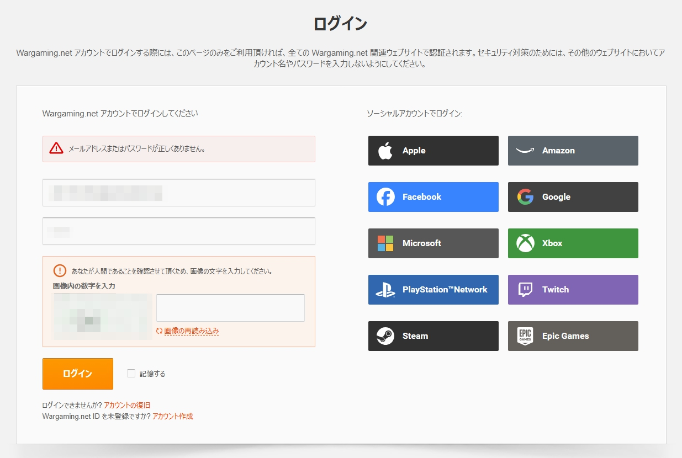Viewport: 682px width, 458px height.
Task: Click the 画像内の数字を入力 label
Action: (x=84, y=286)
